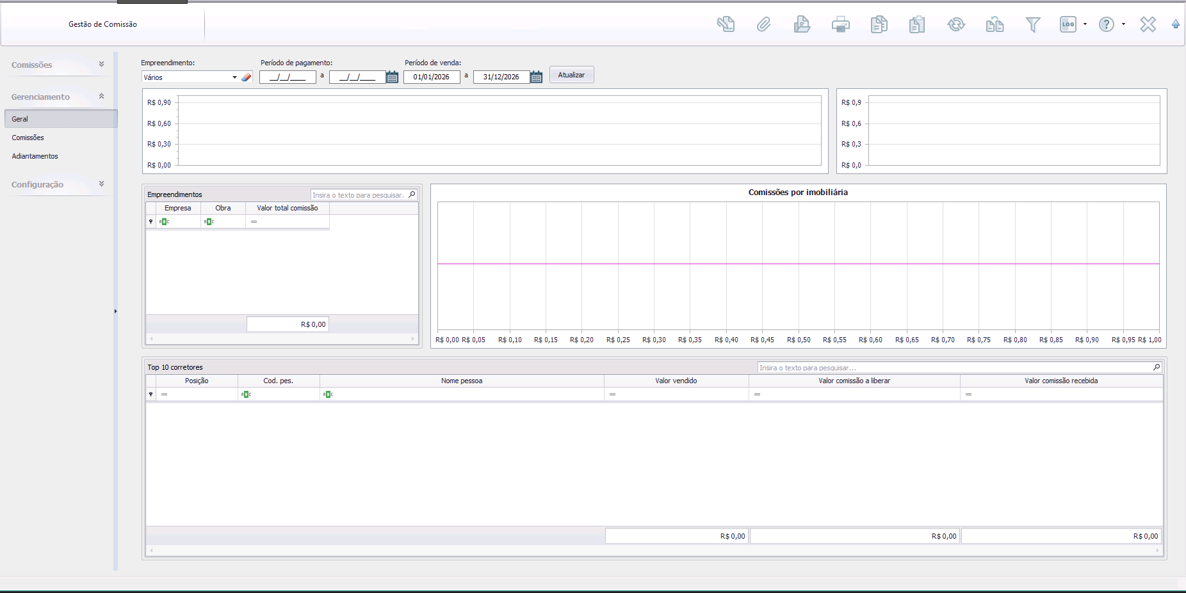Select Adiantamentos in the sidebar

coord(35,156)
